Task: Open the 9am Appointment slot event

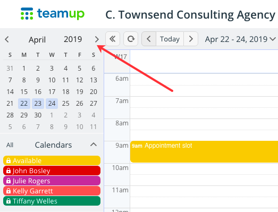Action: pos(204,151)
